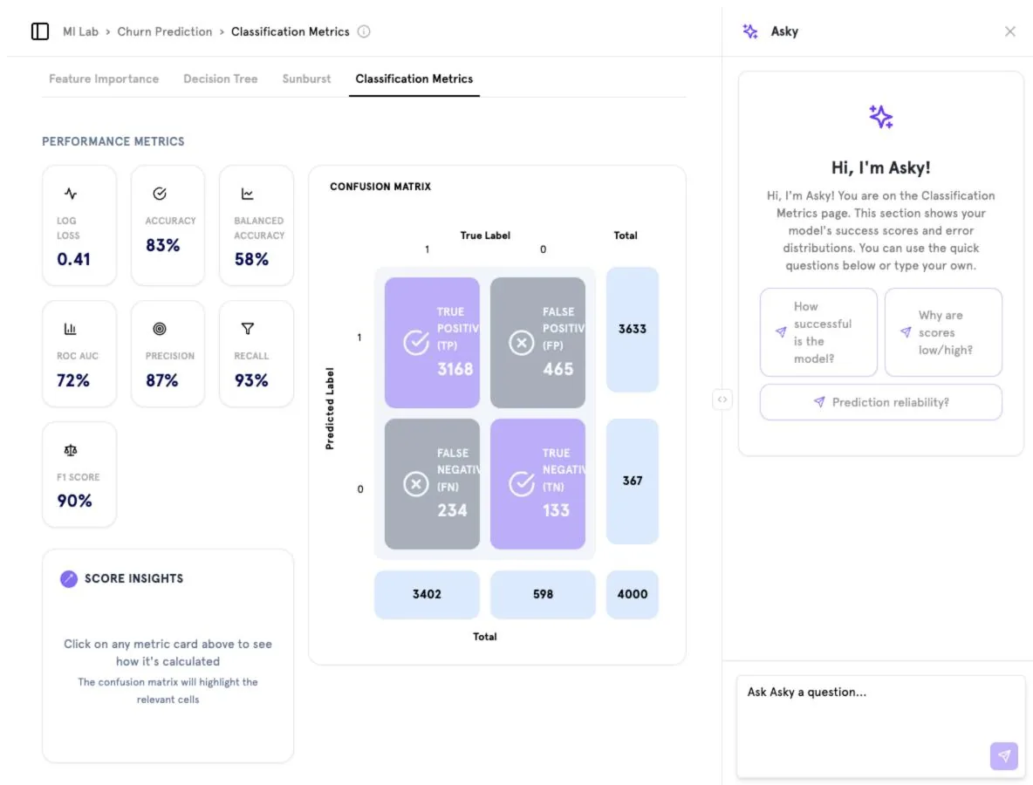
Task: Select the Precision 87% metric card
Action: 168,354
